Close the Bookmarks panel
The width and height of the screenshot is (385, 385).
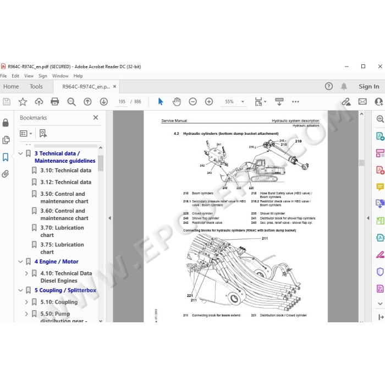[96, 118]
